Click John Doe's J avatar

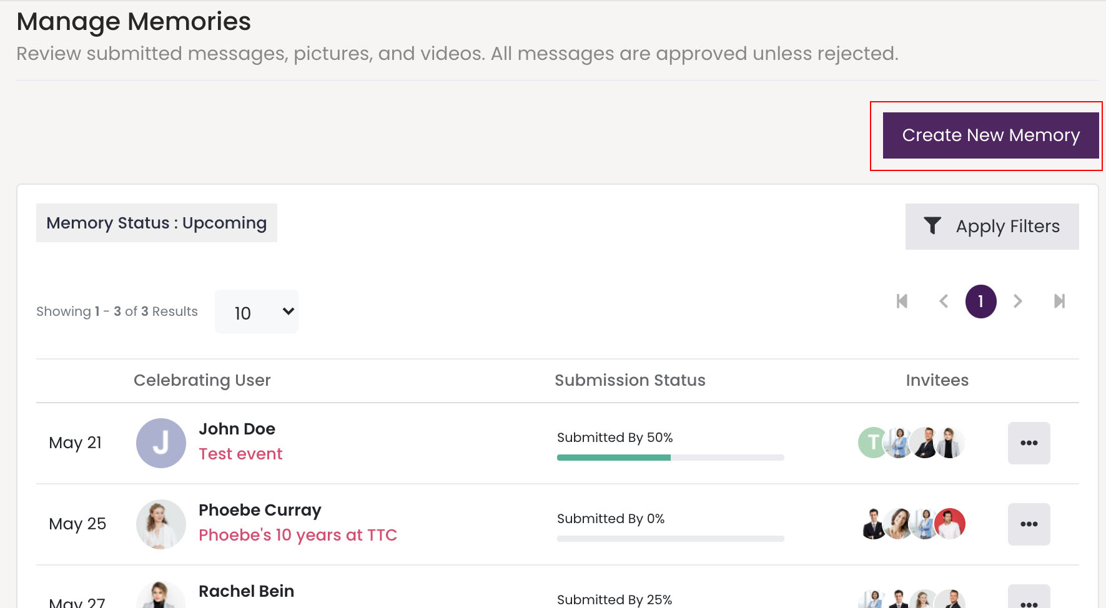(x=161, y=443)
